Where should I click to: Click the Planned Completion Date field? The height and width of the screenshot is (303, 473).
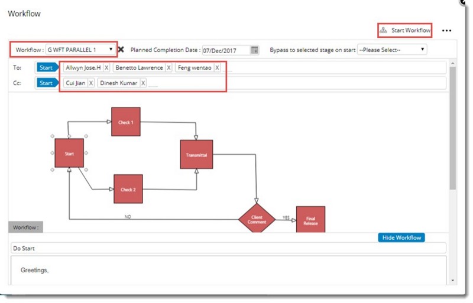(225, 50)
